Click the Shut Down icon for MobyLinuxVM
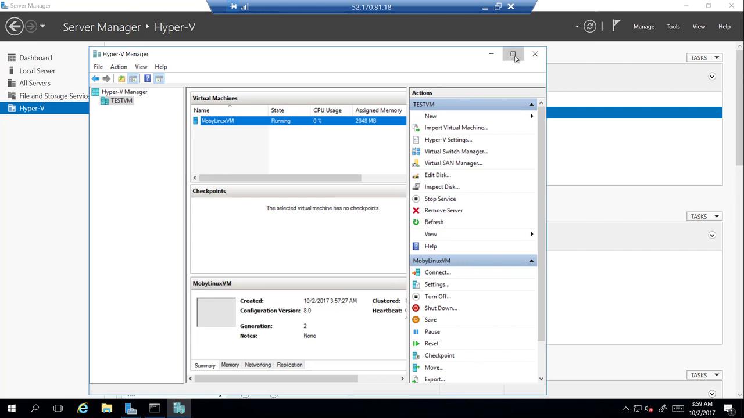This screenshot has width=744, height=418. pos(416,308)
